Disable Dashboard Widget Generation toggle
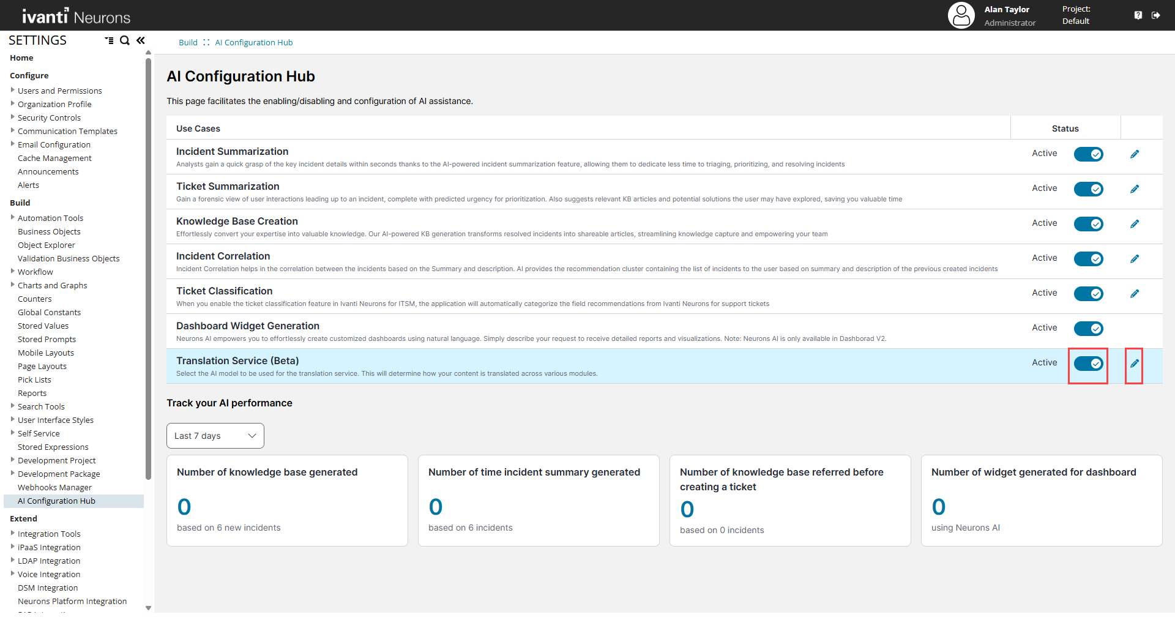The height and width of the screenshot is (631, 1175). (1089, 329)
